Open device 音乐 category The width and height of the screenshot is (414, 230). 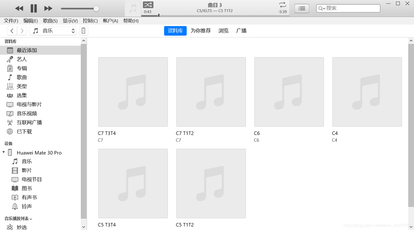[x=40, y=161]
